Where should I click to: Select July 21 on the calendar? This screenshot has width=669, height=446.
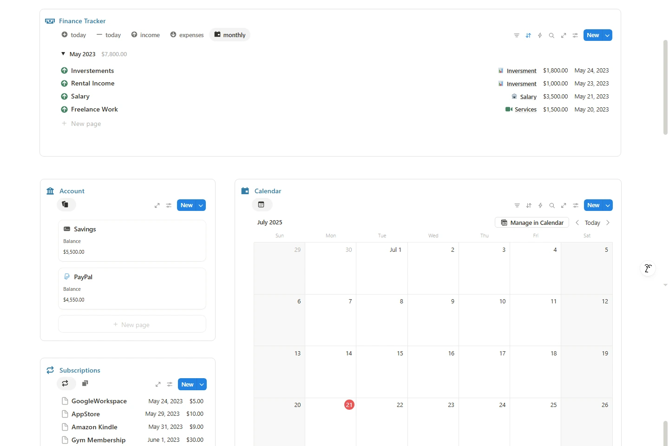click(349, 405)
